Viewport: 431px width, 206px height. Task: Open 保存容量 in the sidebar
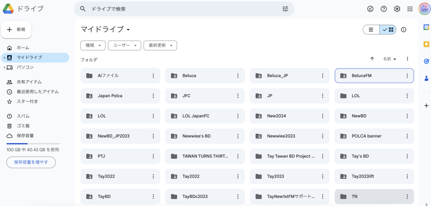pyautogui.click(x=35, y=136)
